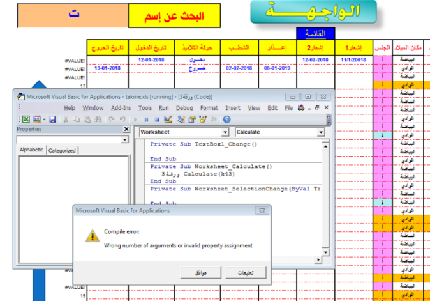The height and width of the screenshot is (301, 430).
Task: Click the حركة التلاميذ column header
Action: pyautogui.click(x=197, y=48)
